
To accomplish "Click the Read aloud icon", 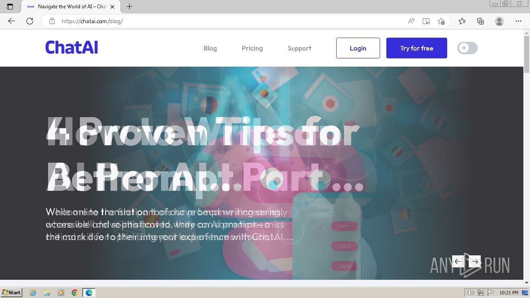I will [x=411, y=21].
